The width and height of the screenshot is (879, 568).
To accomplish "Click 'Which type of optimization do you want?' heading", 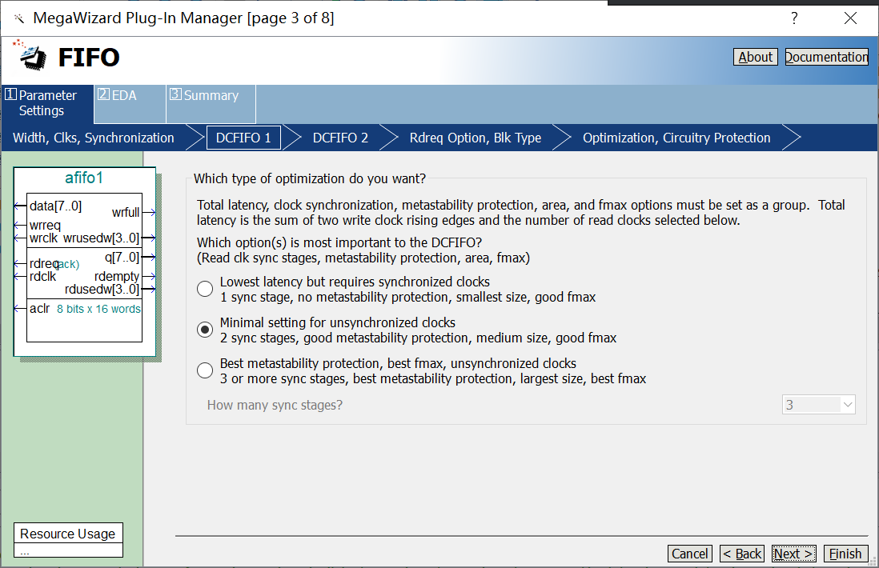I will point(310,178).
